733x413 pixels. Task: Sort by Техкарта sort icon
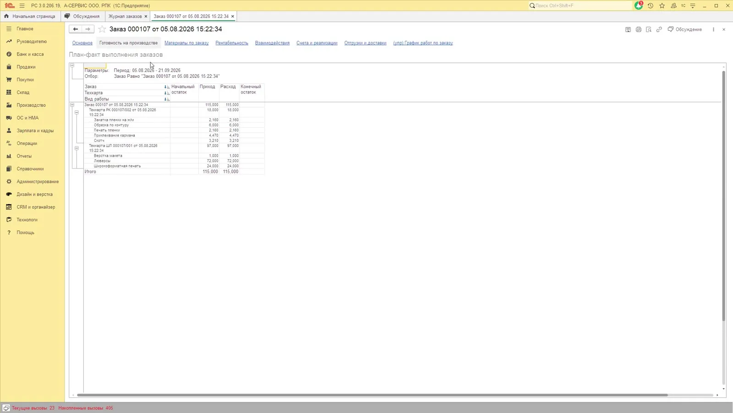coord(167,93)
